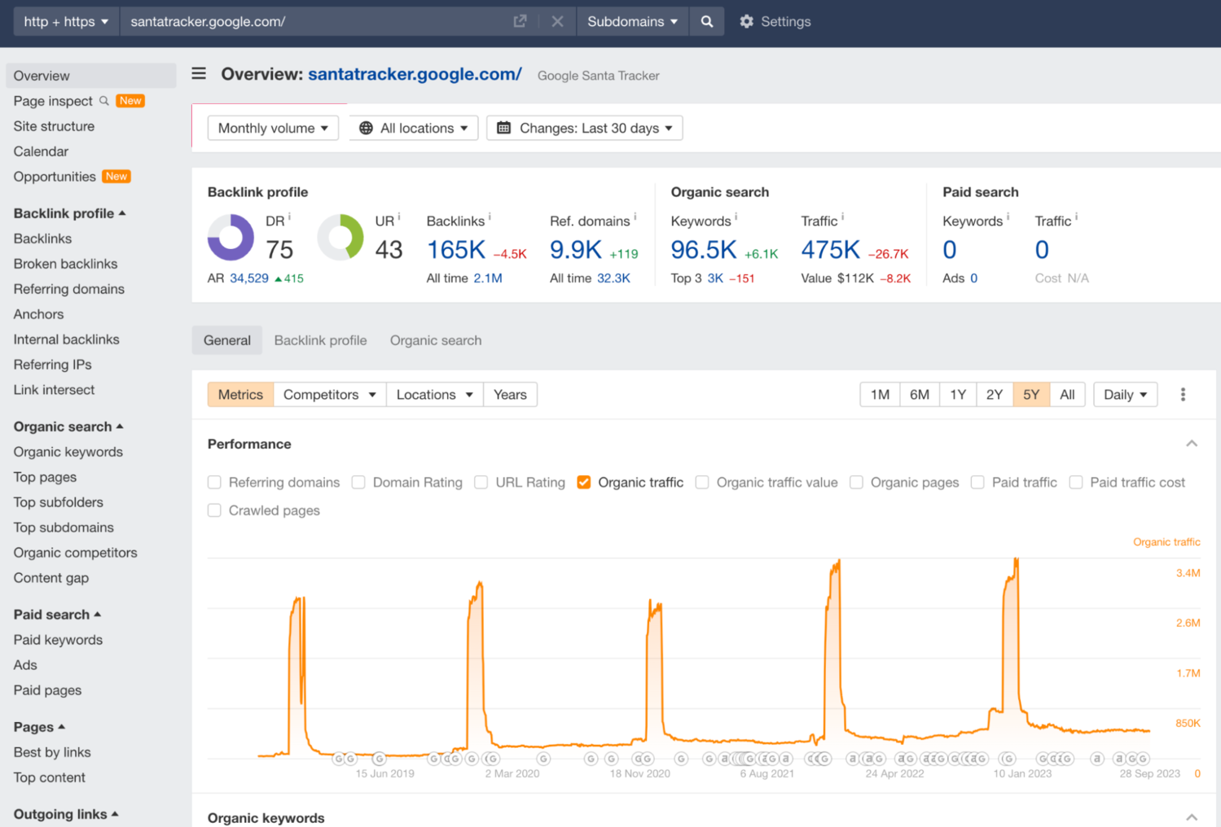Screen dimensions: 1221x827
Task: Enable the Organic pages checkbox
Action: [856, 483]
